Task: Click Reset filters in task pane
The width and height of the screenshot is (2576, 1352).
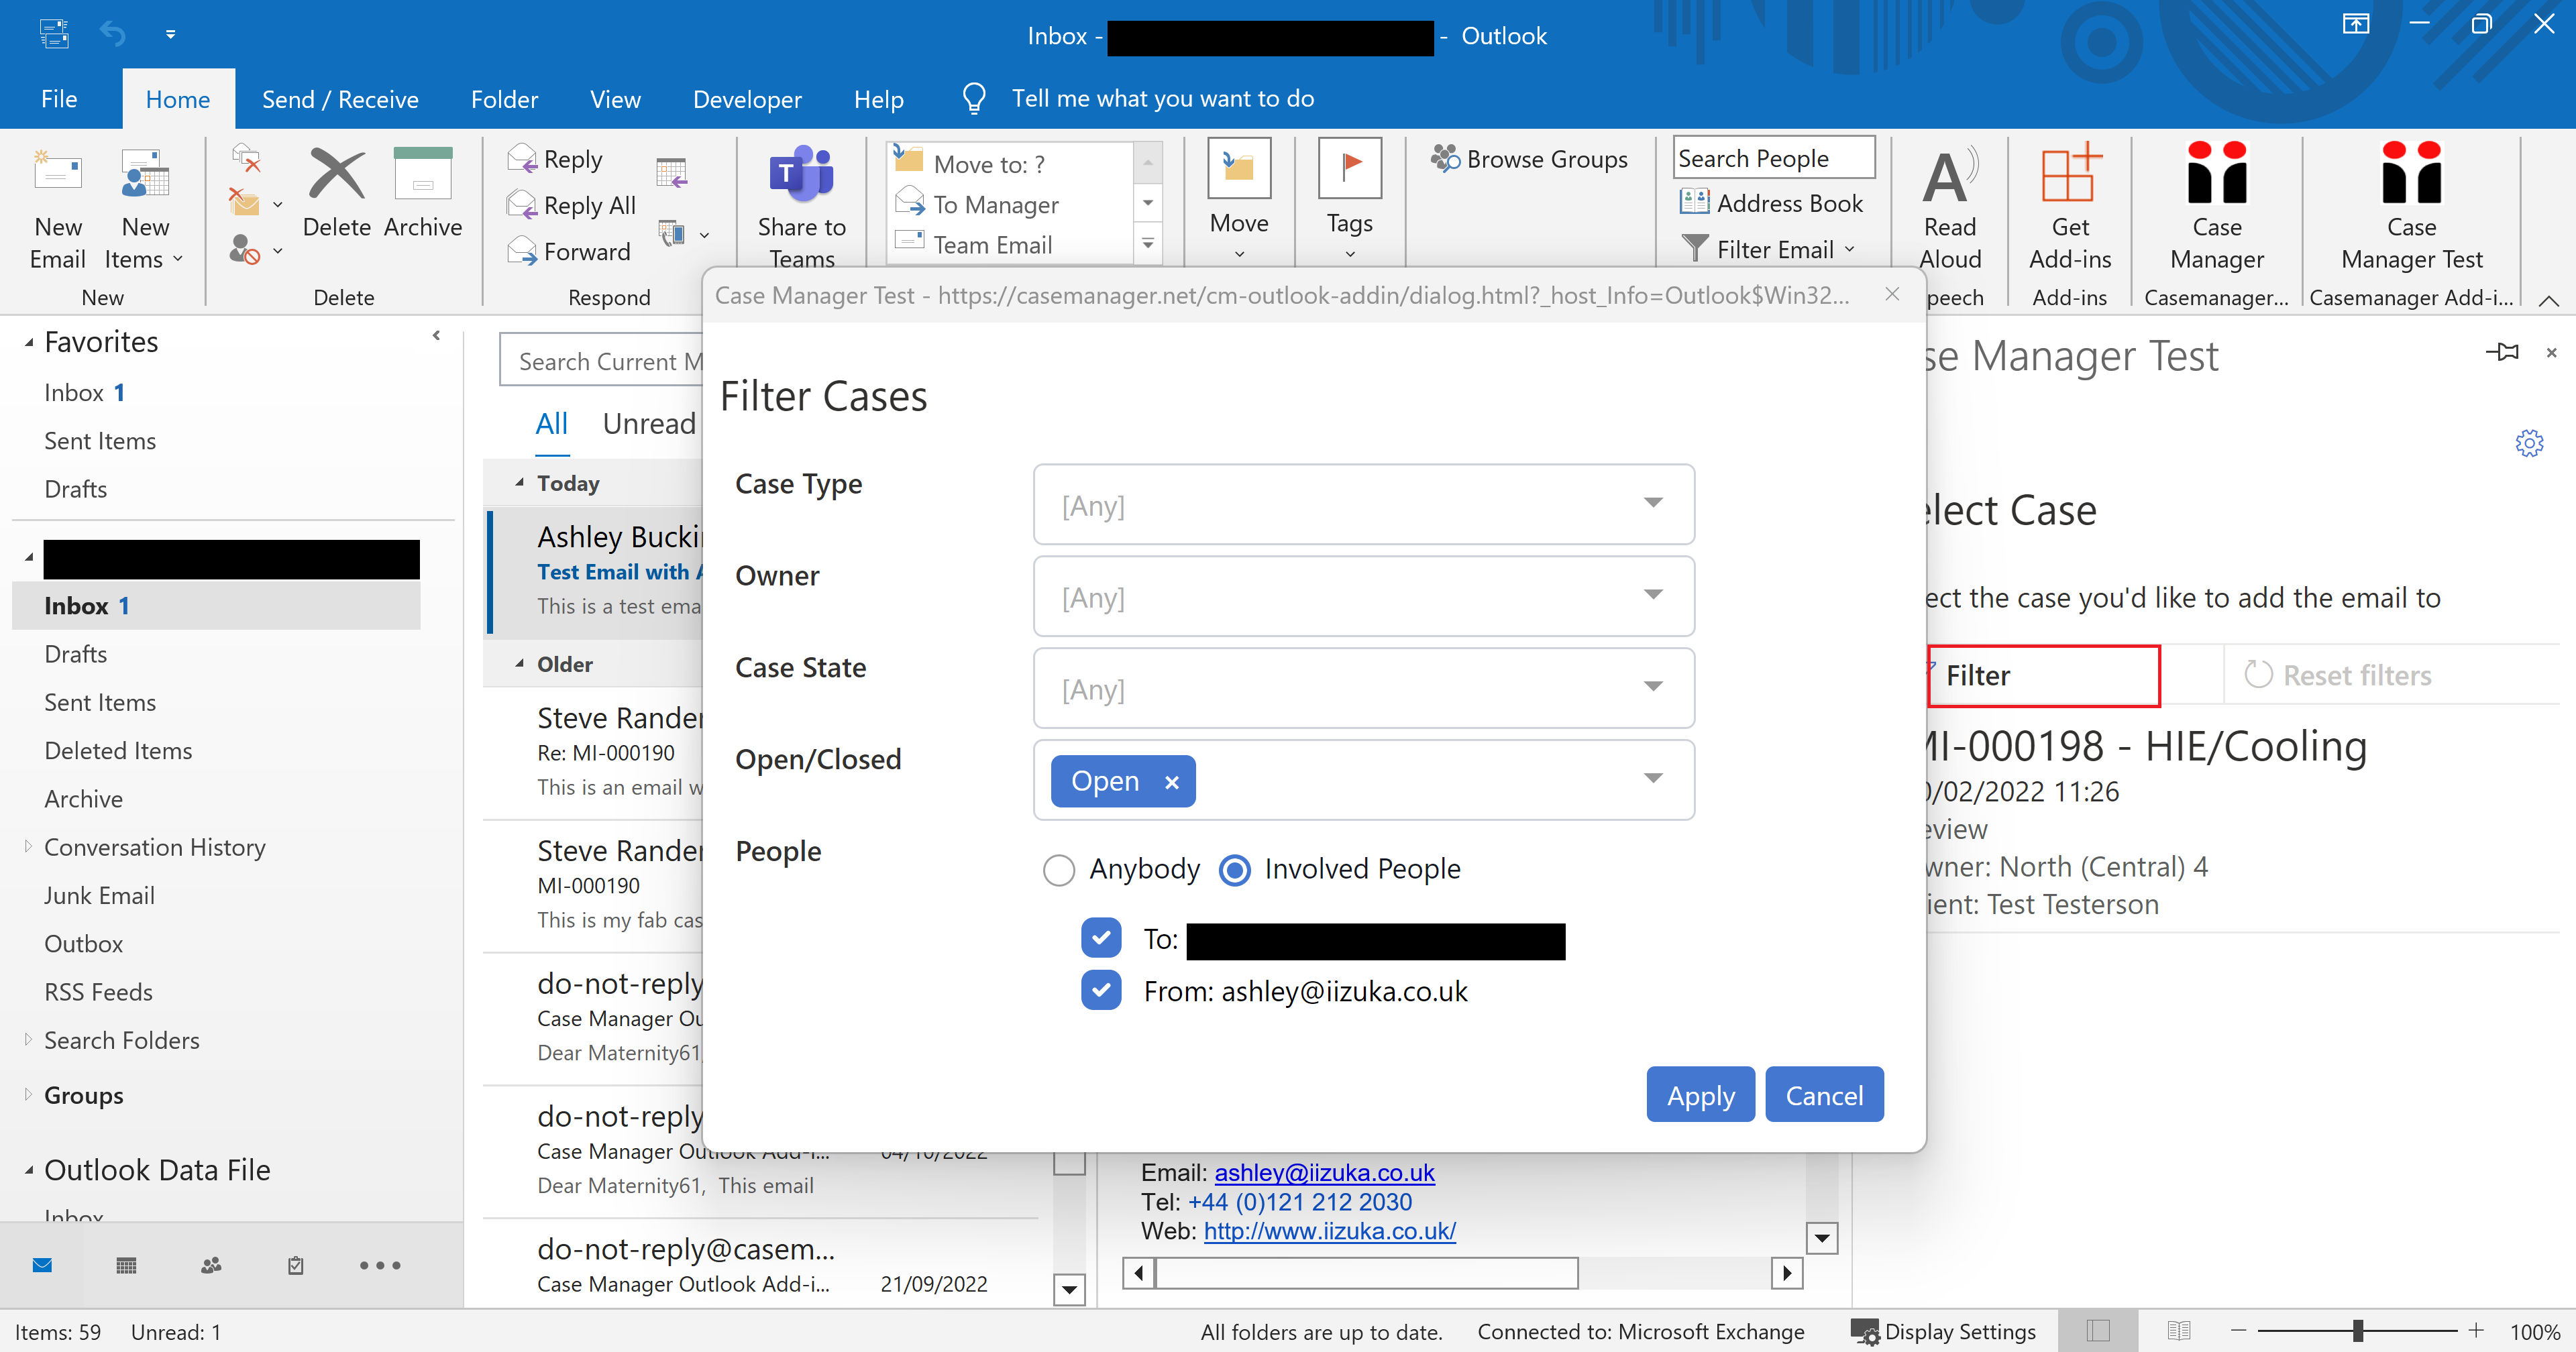Action: pos(2338,675)
